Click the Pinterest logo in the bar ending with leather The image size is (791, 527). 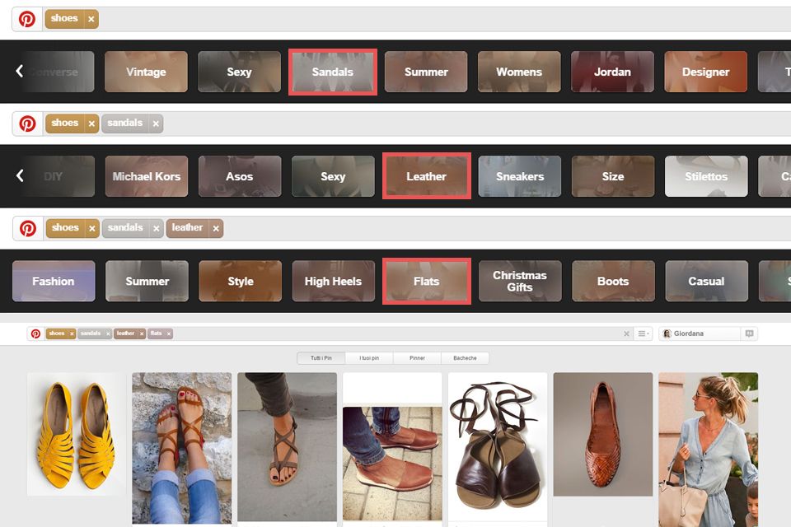28,228
